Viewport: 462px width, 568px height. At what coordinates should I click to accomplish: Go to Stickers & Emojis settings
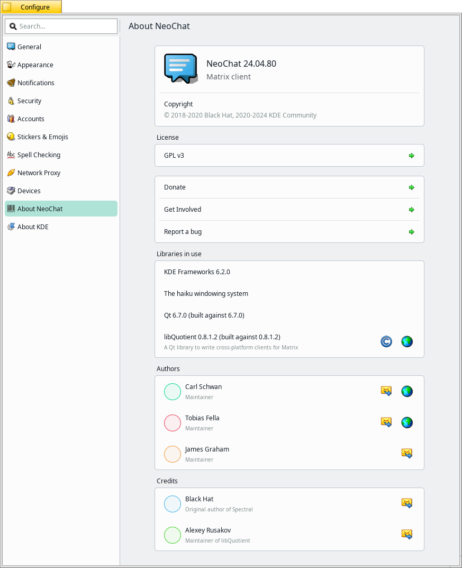point(42,137)
